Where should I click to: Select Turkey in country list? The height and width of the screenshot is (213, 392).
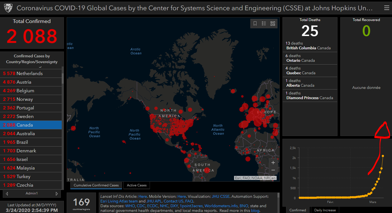tap(31, 176)
